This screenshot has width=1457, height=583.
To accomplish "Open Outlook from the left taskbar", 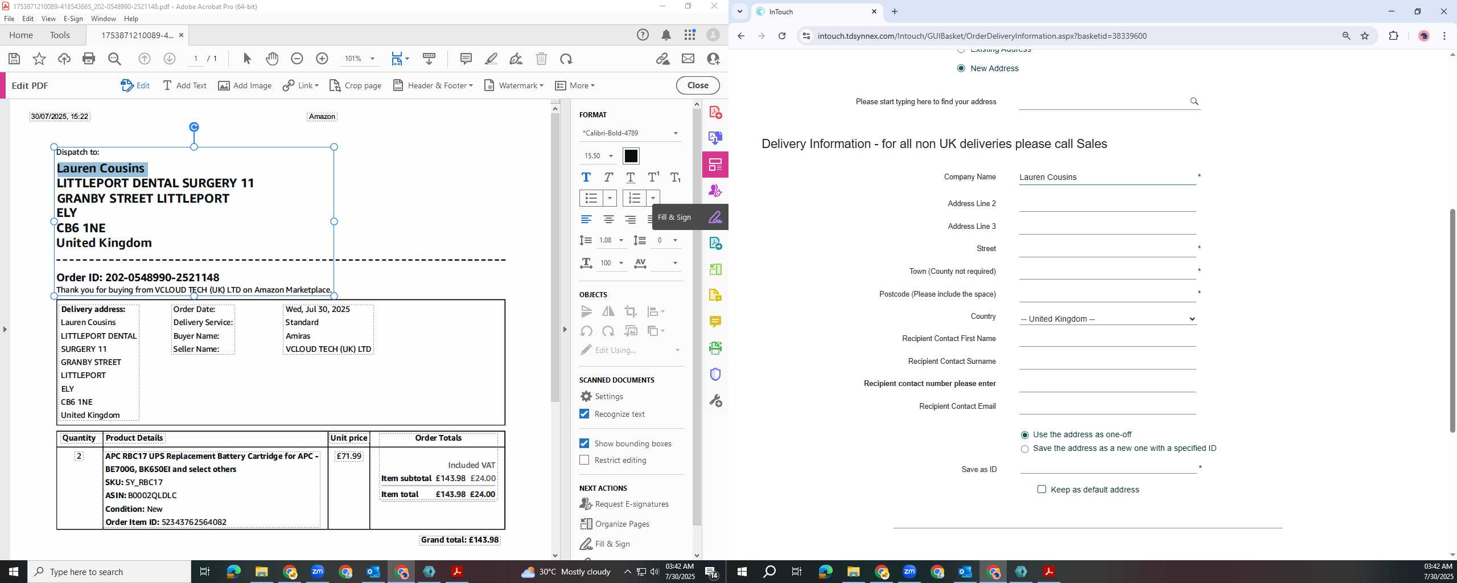I will 373,572.
